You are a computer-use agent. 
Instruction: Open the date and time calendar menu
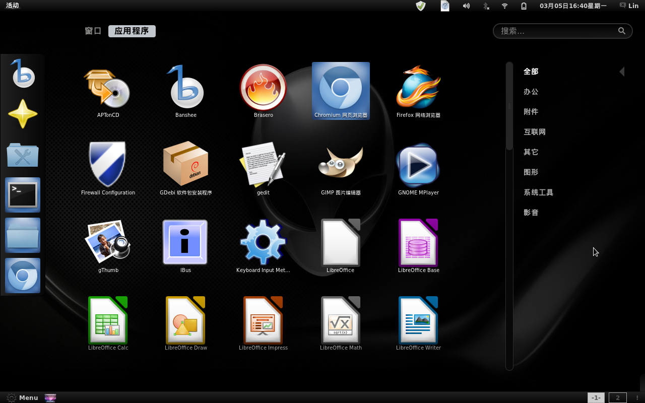pyautogui.click(x=573, y=6)
